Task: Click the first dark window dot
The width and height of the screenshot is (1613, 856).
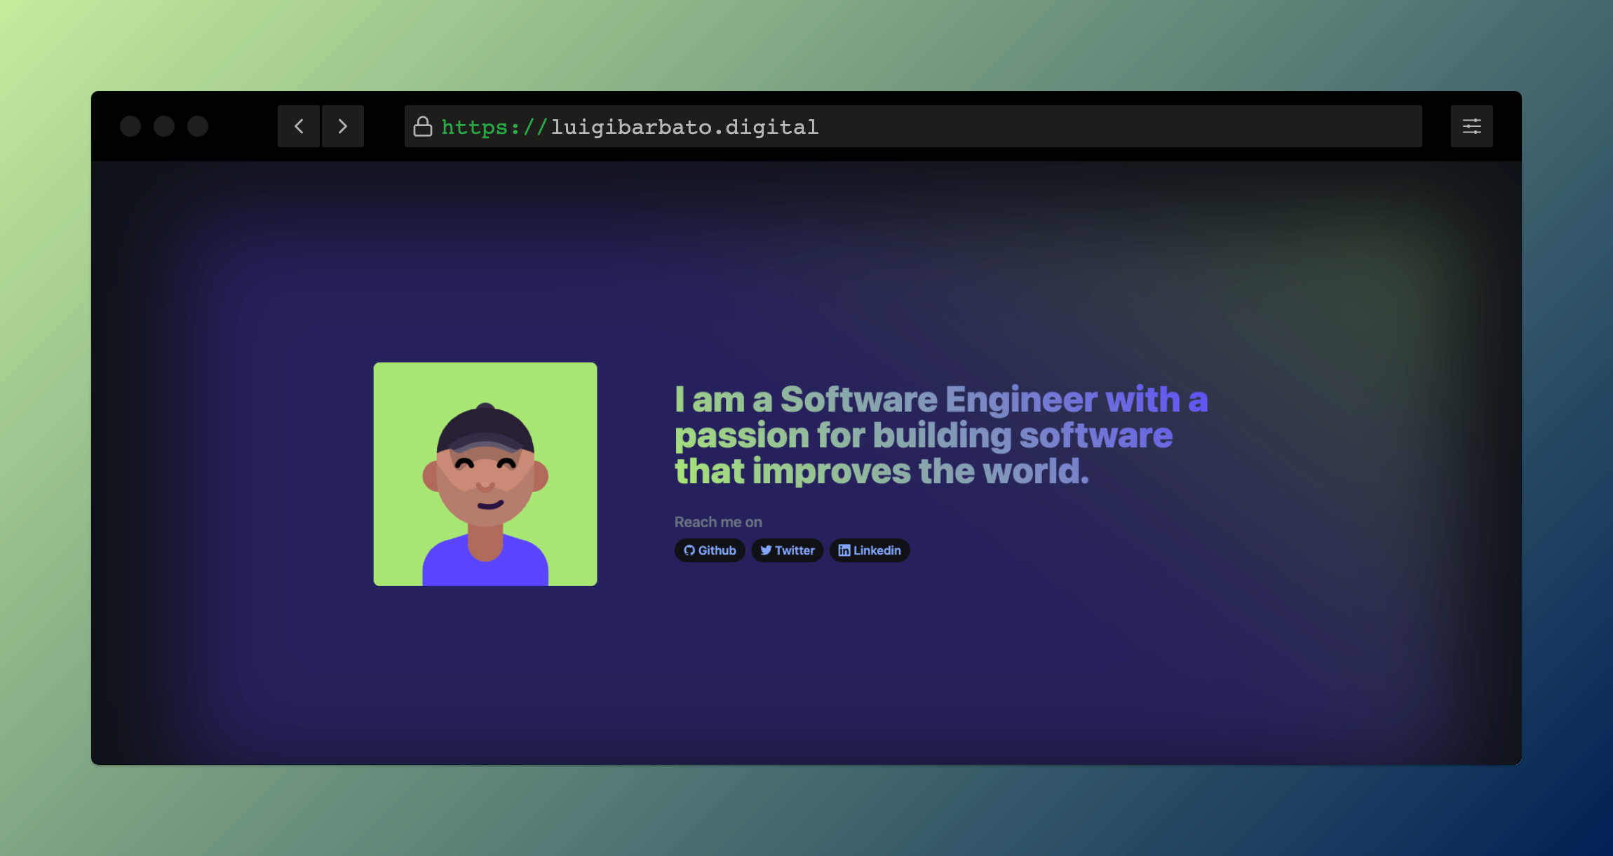Action: pyautogui.click(x=130, y=126)
